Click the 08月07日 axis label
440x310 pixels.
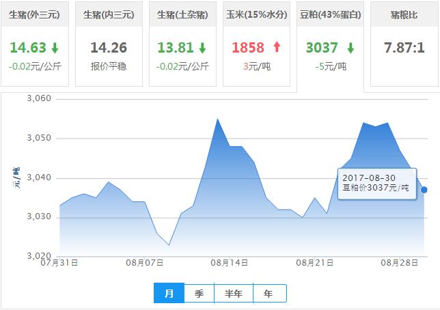click(144, 263)
